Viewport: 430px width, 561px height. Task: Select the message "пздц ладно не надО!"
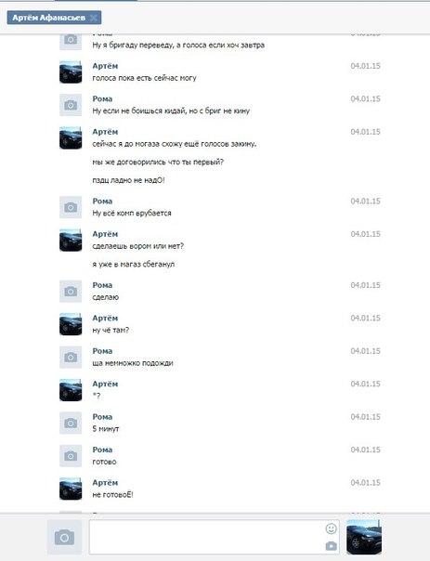pos(128,180)
